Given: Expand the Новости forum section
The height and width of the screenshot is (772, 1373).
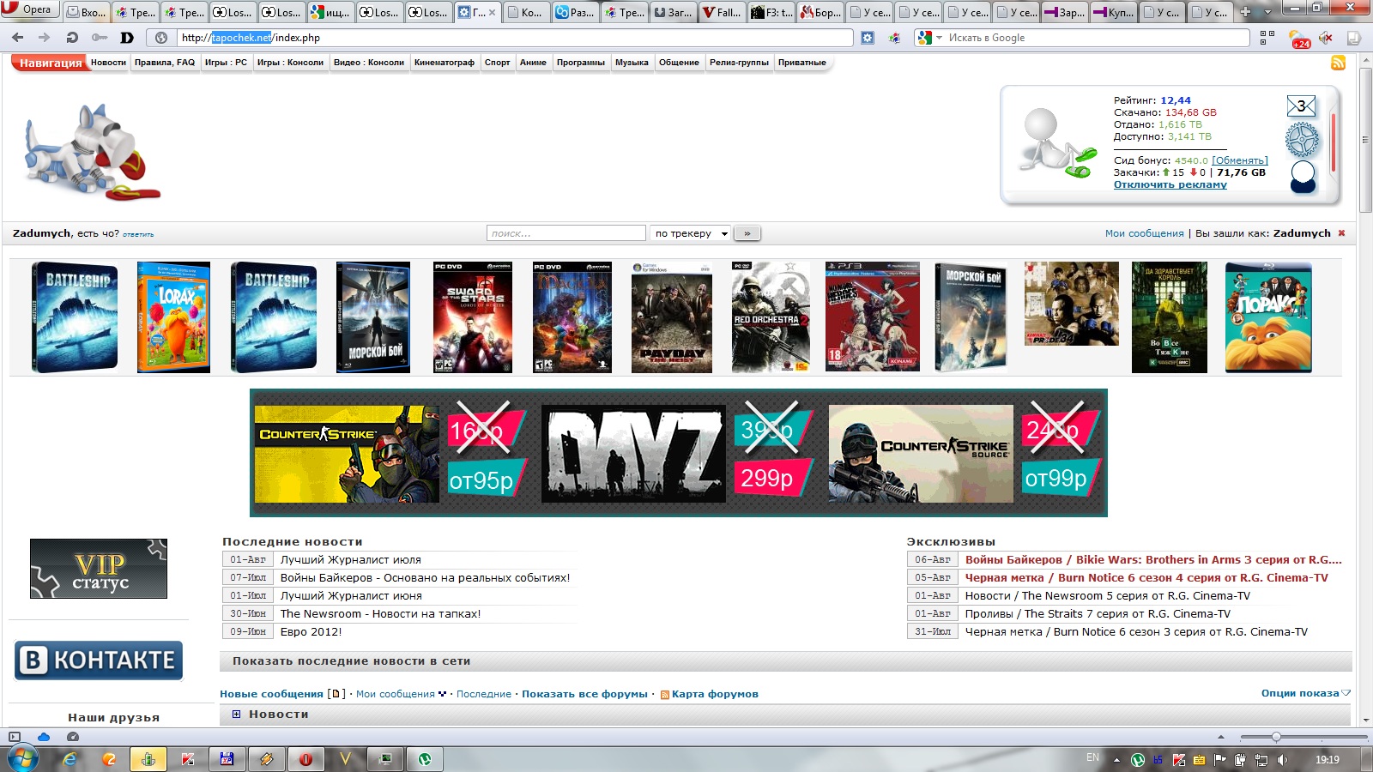Looking at the screenshot, I should 236,714.
